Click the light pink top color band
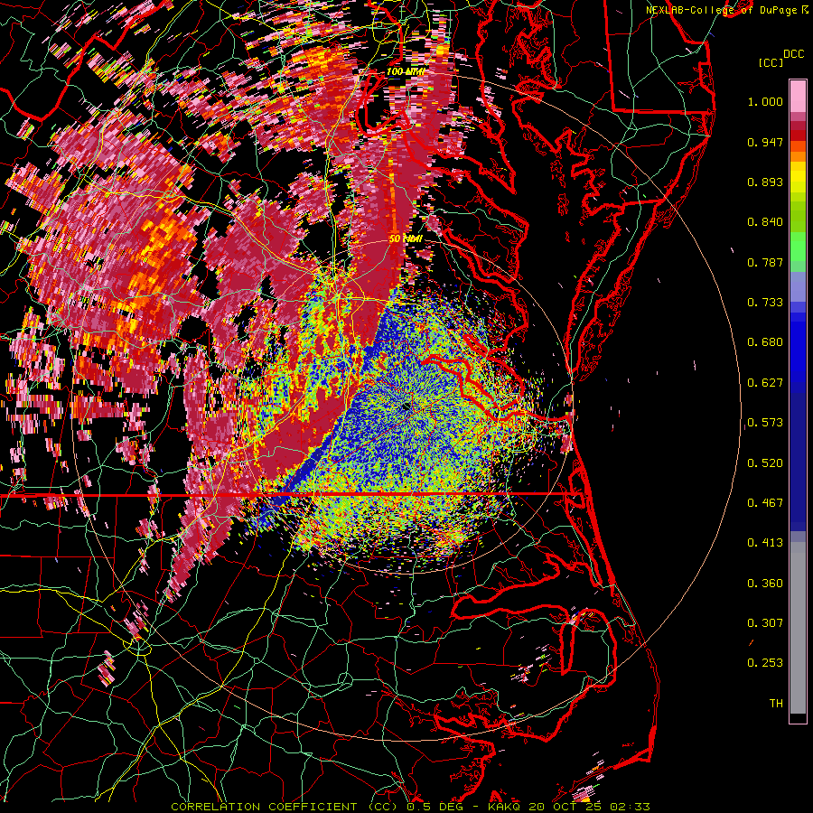This screenshot has height=813, width=813. (x=798, y=97)
